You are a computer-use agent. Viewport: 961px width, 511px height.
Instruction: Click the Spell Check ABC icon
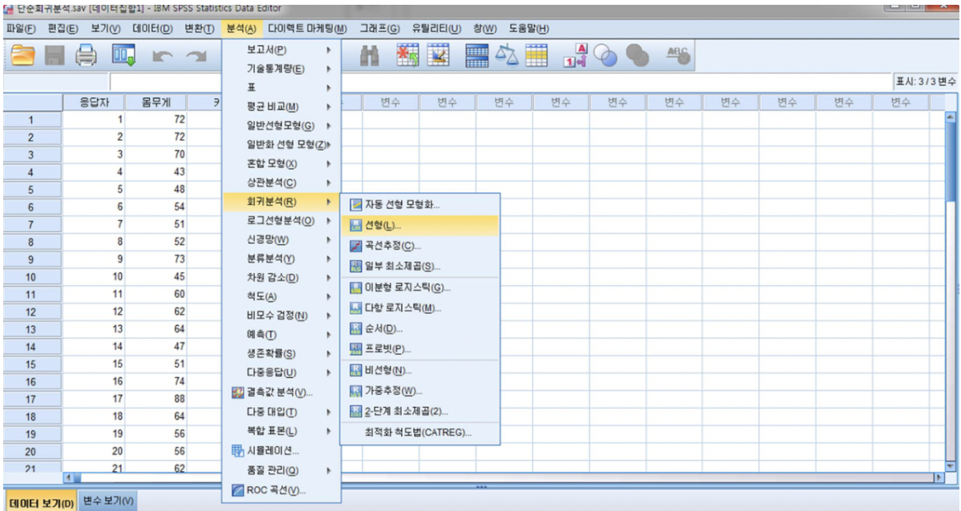tap(678, 56)
